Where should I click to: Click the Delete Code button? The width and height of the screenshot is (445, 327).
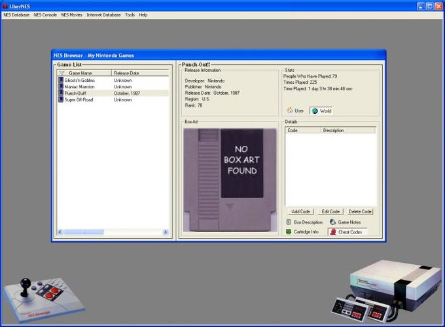pos(360,212)
